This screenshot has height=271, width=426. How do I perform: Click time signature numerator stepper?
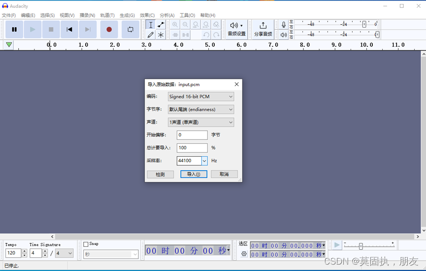[x=45, y=253]
